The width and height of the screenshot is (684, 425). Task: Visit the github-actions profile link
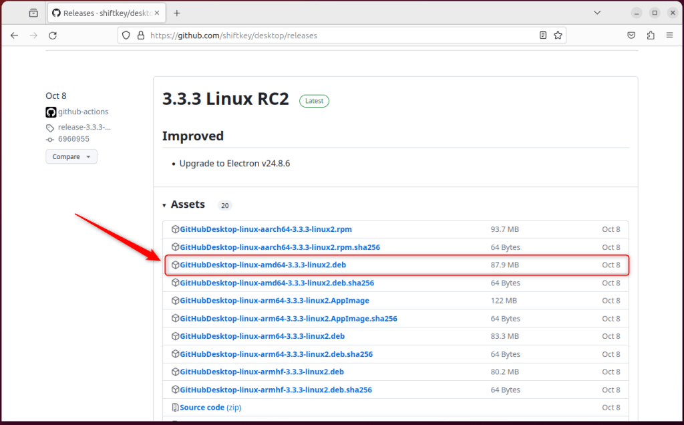(83, 112)
